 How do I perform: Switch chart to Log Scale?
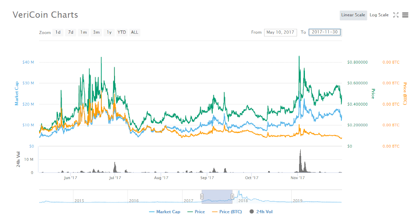[x=379, y=15]
